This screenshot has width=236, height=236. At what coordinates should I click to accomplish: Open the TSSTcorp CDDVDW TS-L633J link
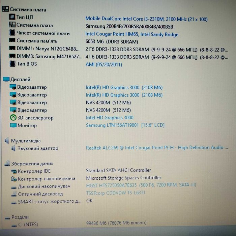tap(116, 193)
